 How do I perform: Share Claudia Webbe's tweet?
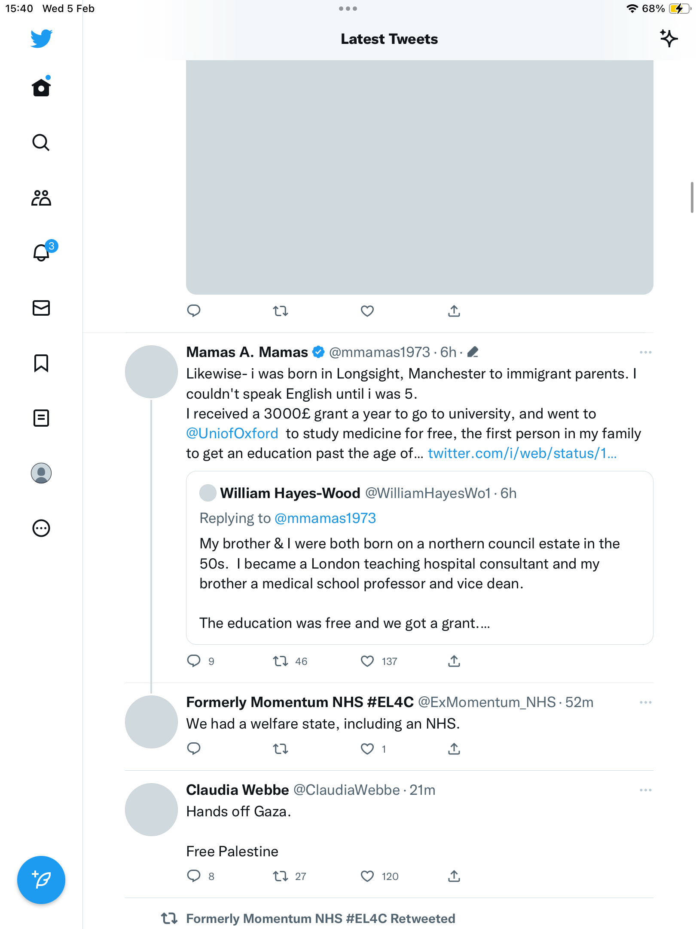point(454,876)
